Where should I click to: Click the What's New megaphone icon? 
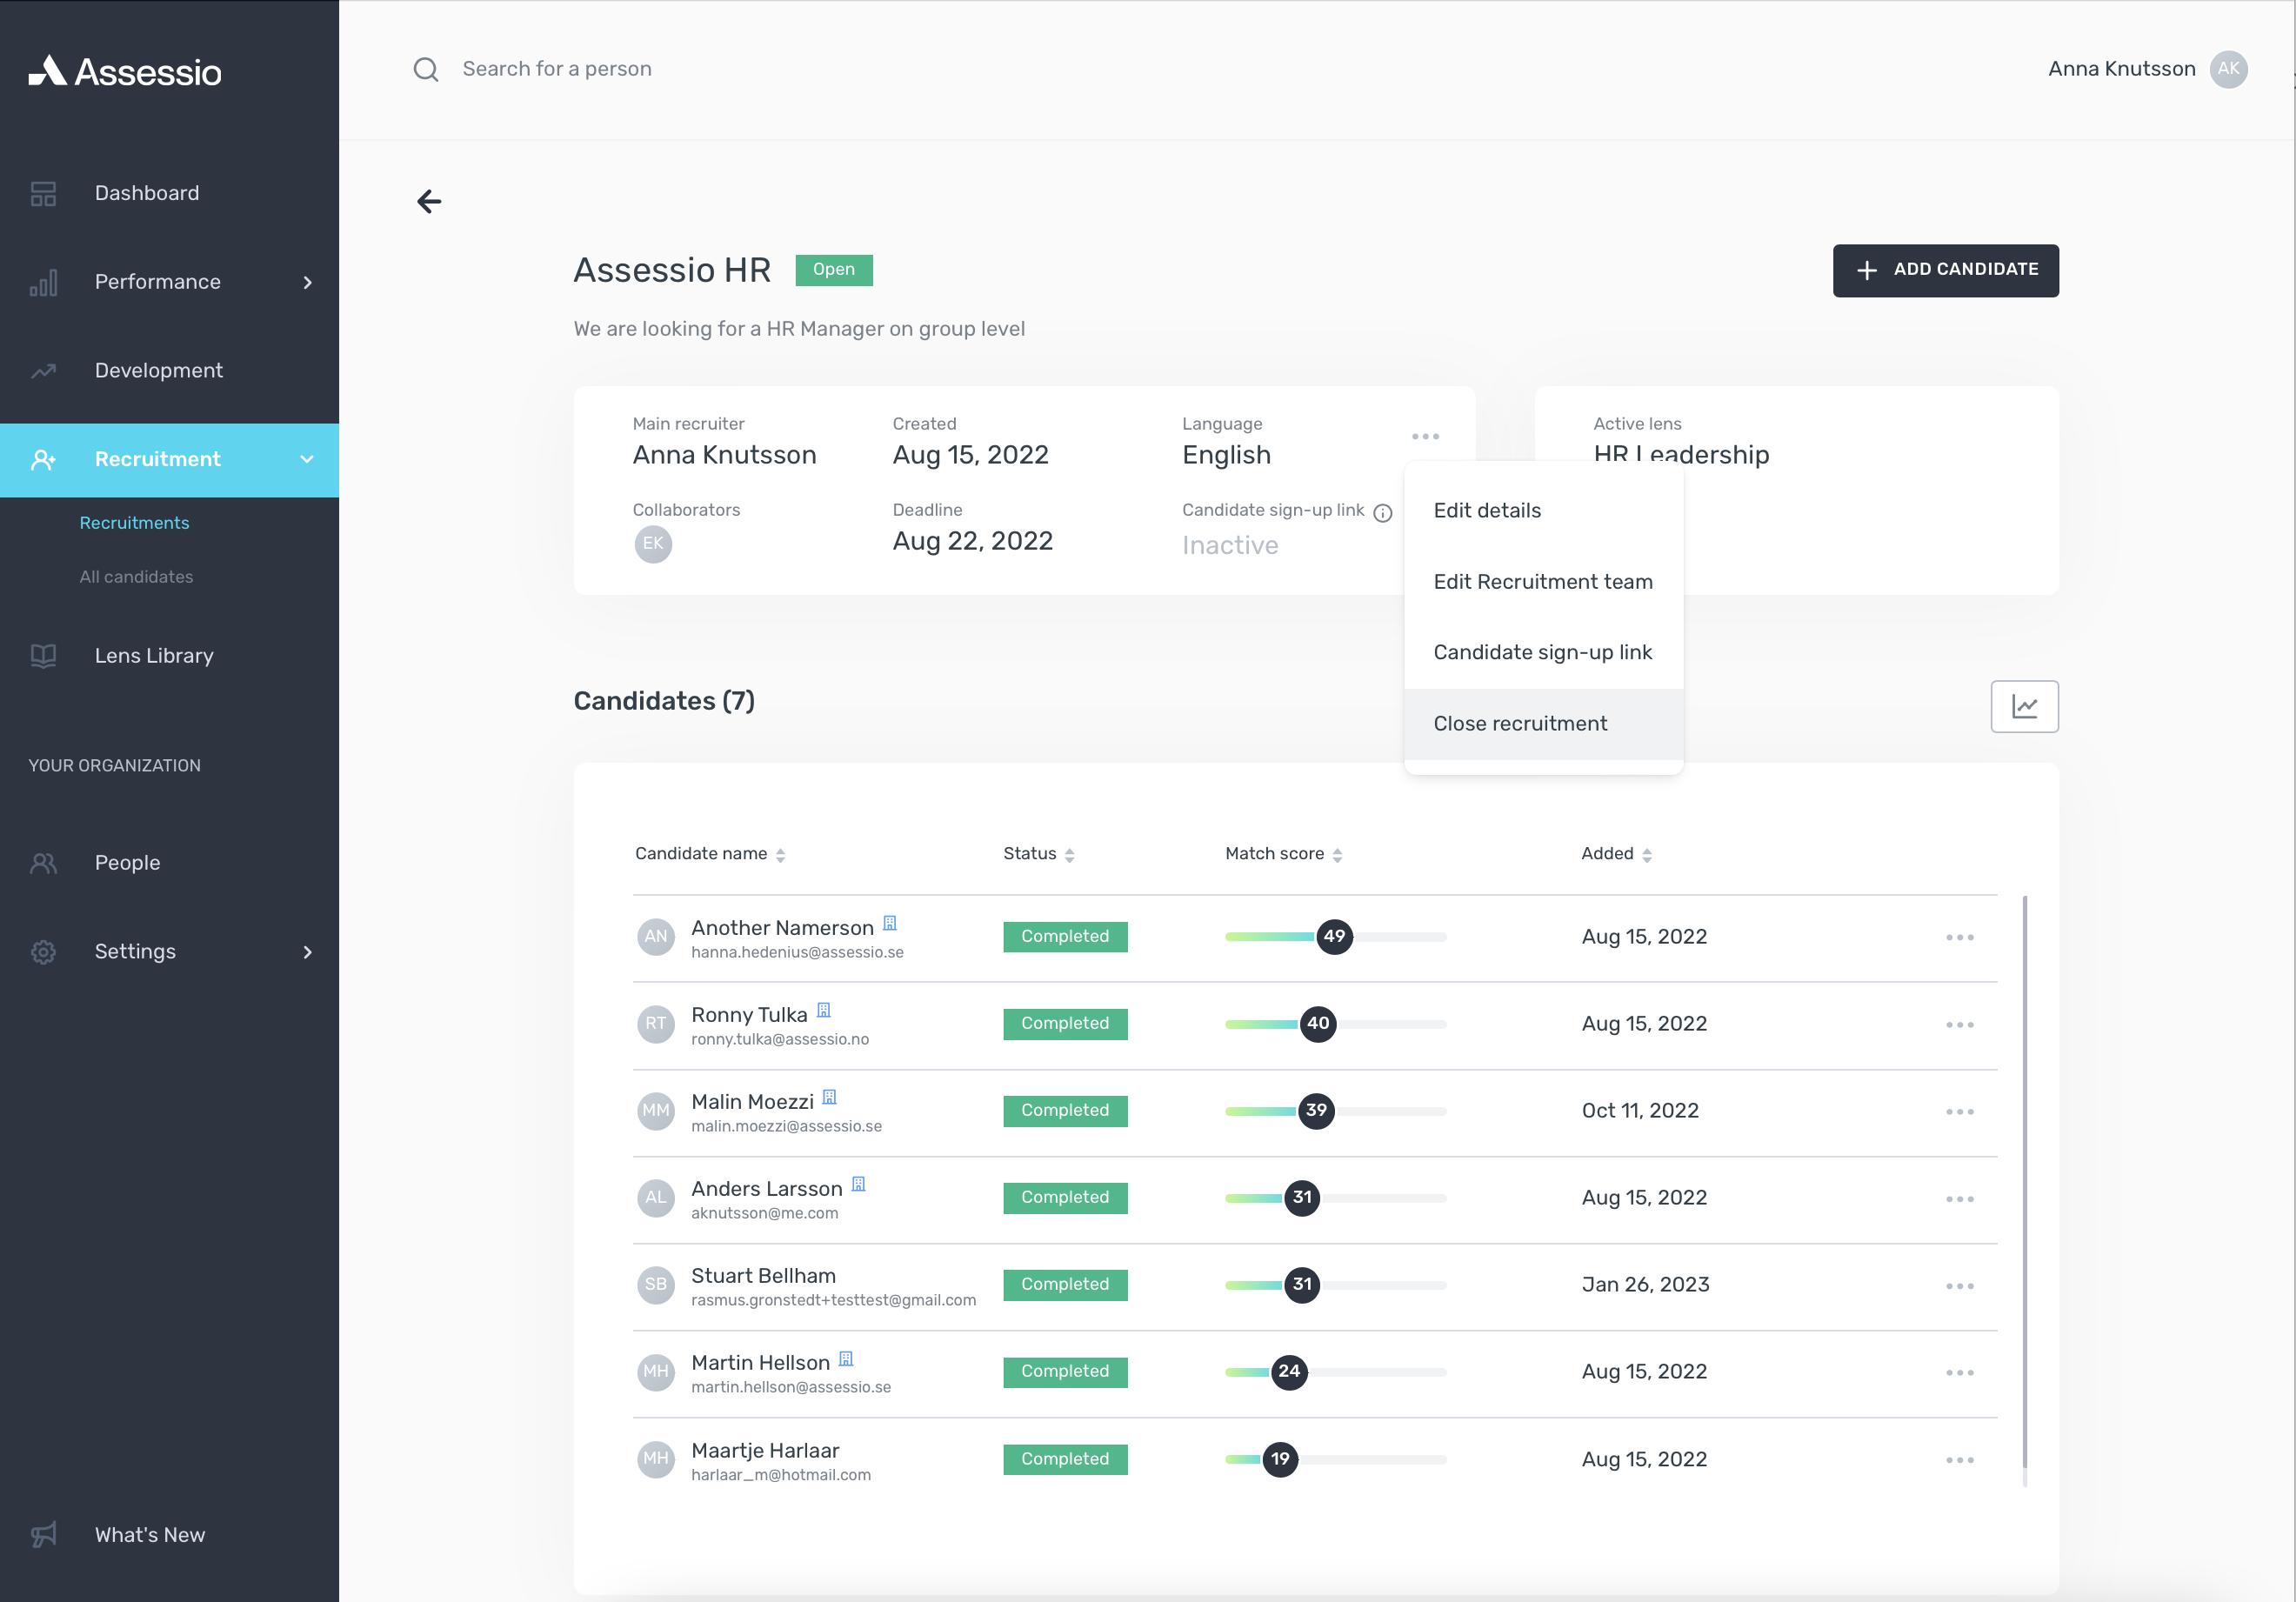[x=43, y=1535]
